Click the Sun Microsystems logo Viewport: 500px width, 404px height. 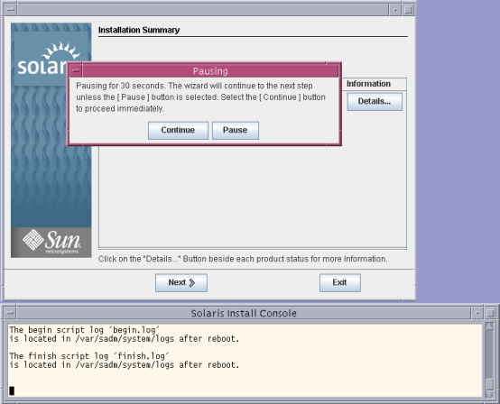click(51, 243)
